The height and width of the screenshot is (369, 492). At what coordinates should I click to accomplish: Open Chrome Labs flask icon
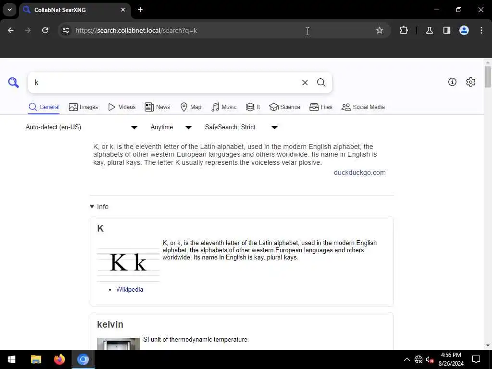pyautogui.click(x=430, y=30)
